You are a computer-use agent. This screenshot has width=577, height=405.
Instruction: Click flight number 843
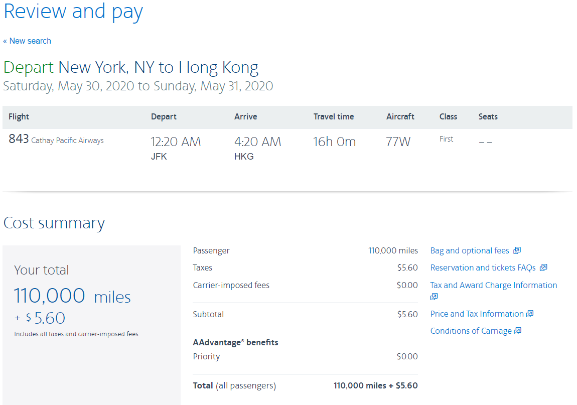19,139
